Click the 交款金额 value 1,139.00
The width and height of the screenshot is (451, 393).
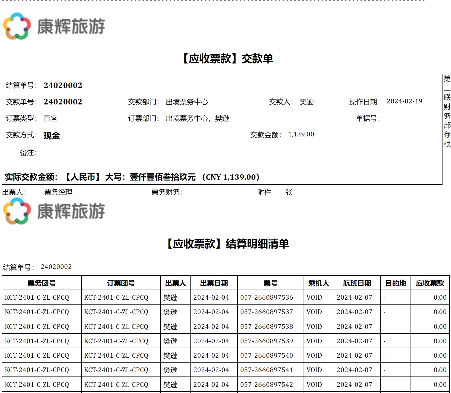coord(301,134)
